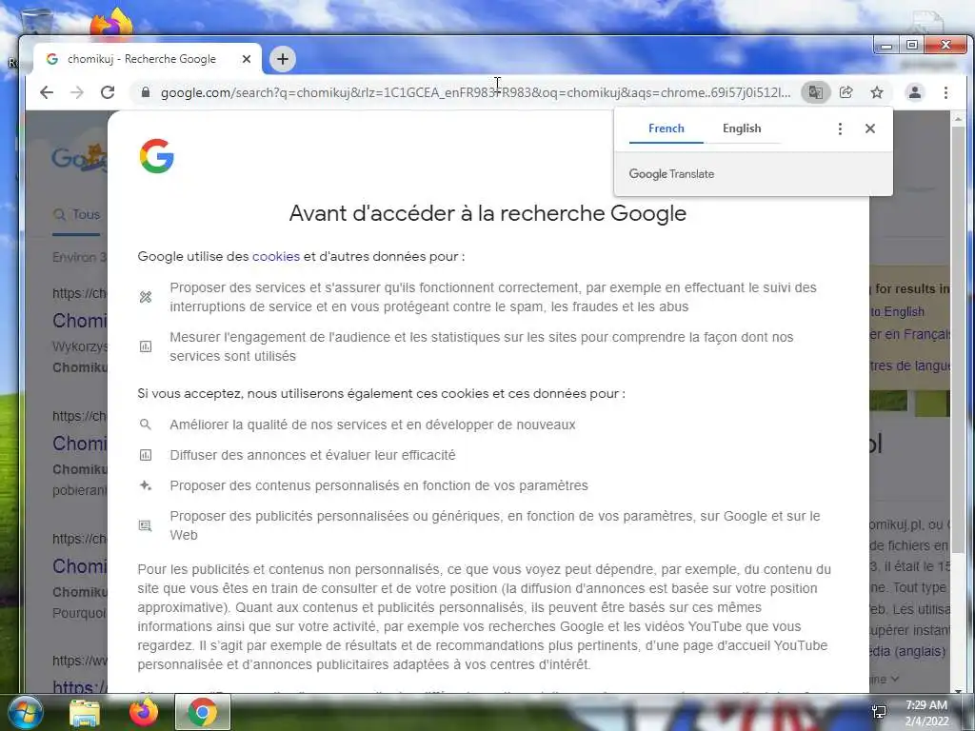Open a new tab with the plus button
The height and width of the screenshot is (731, 975).
(x=283, y=59)
